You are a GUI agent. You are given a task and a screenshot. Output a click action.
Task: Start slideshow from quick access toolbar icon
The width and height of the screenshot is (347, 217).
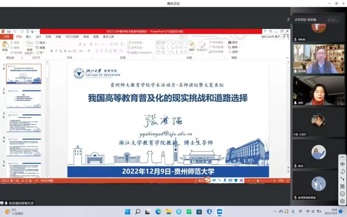(x=28, y=32)
